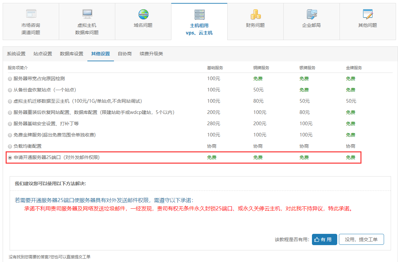This screenshot has height=262, width=398.
Task: Switch to the 续费升级类 tab
Action: (x=151, y=54)
